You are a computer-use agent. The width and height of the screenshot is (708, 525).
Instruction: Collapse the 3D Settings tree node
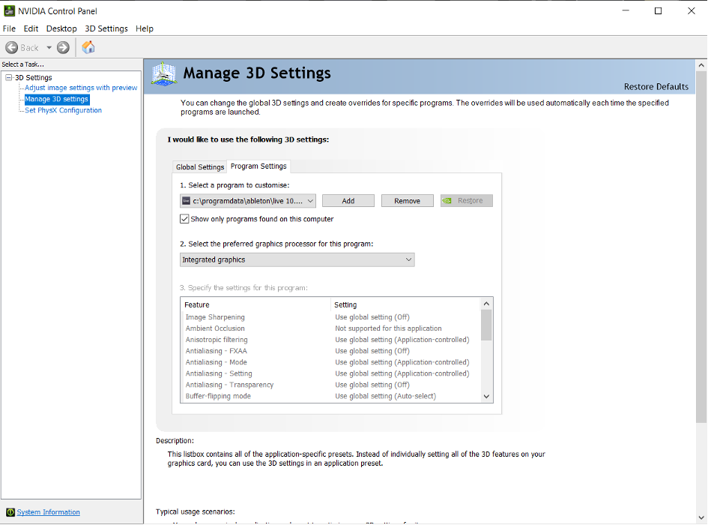7,76
